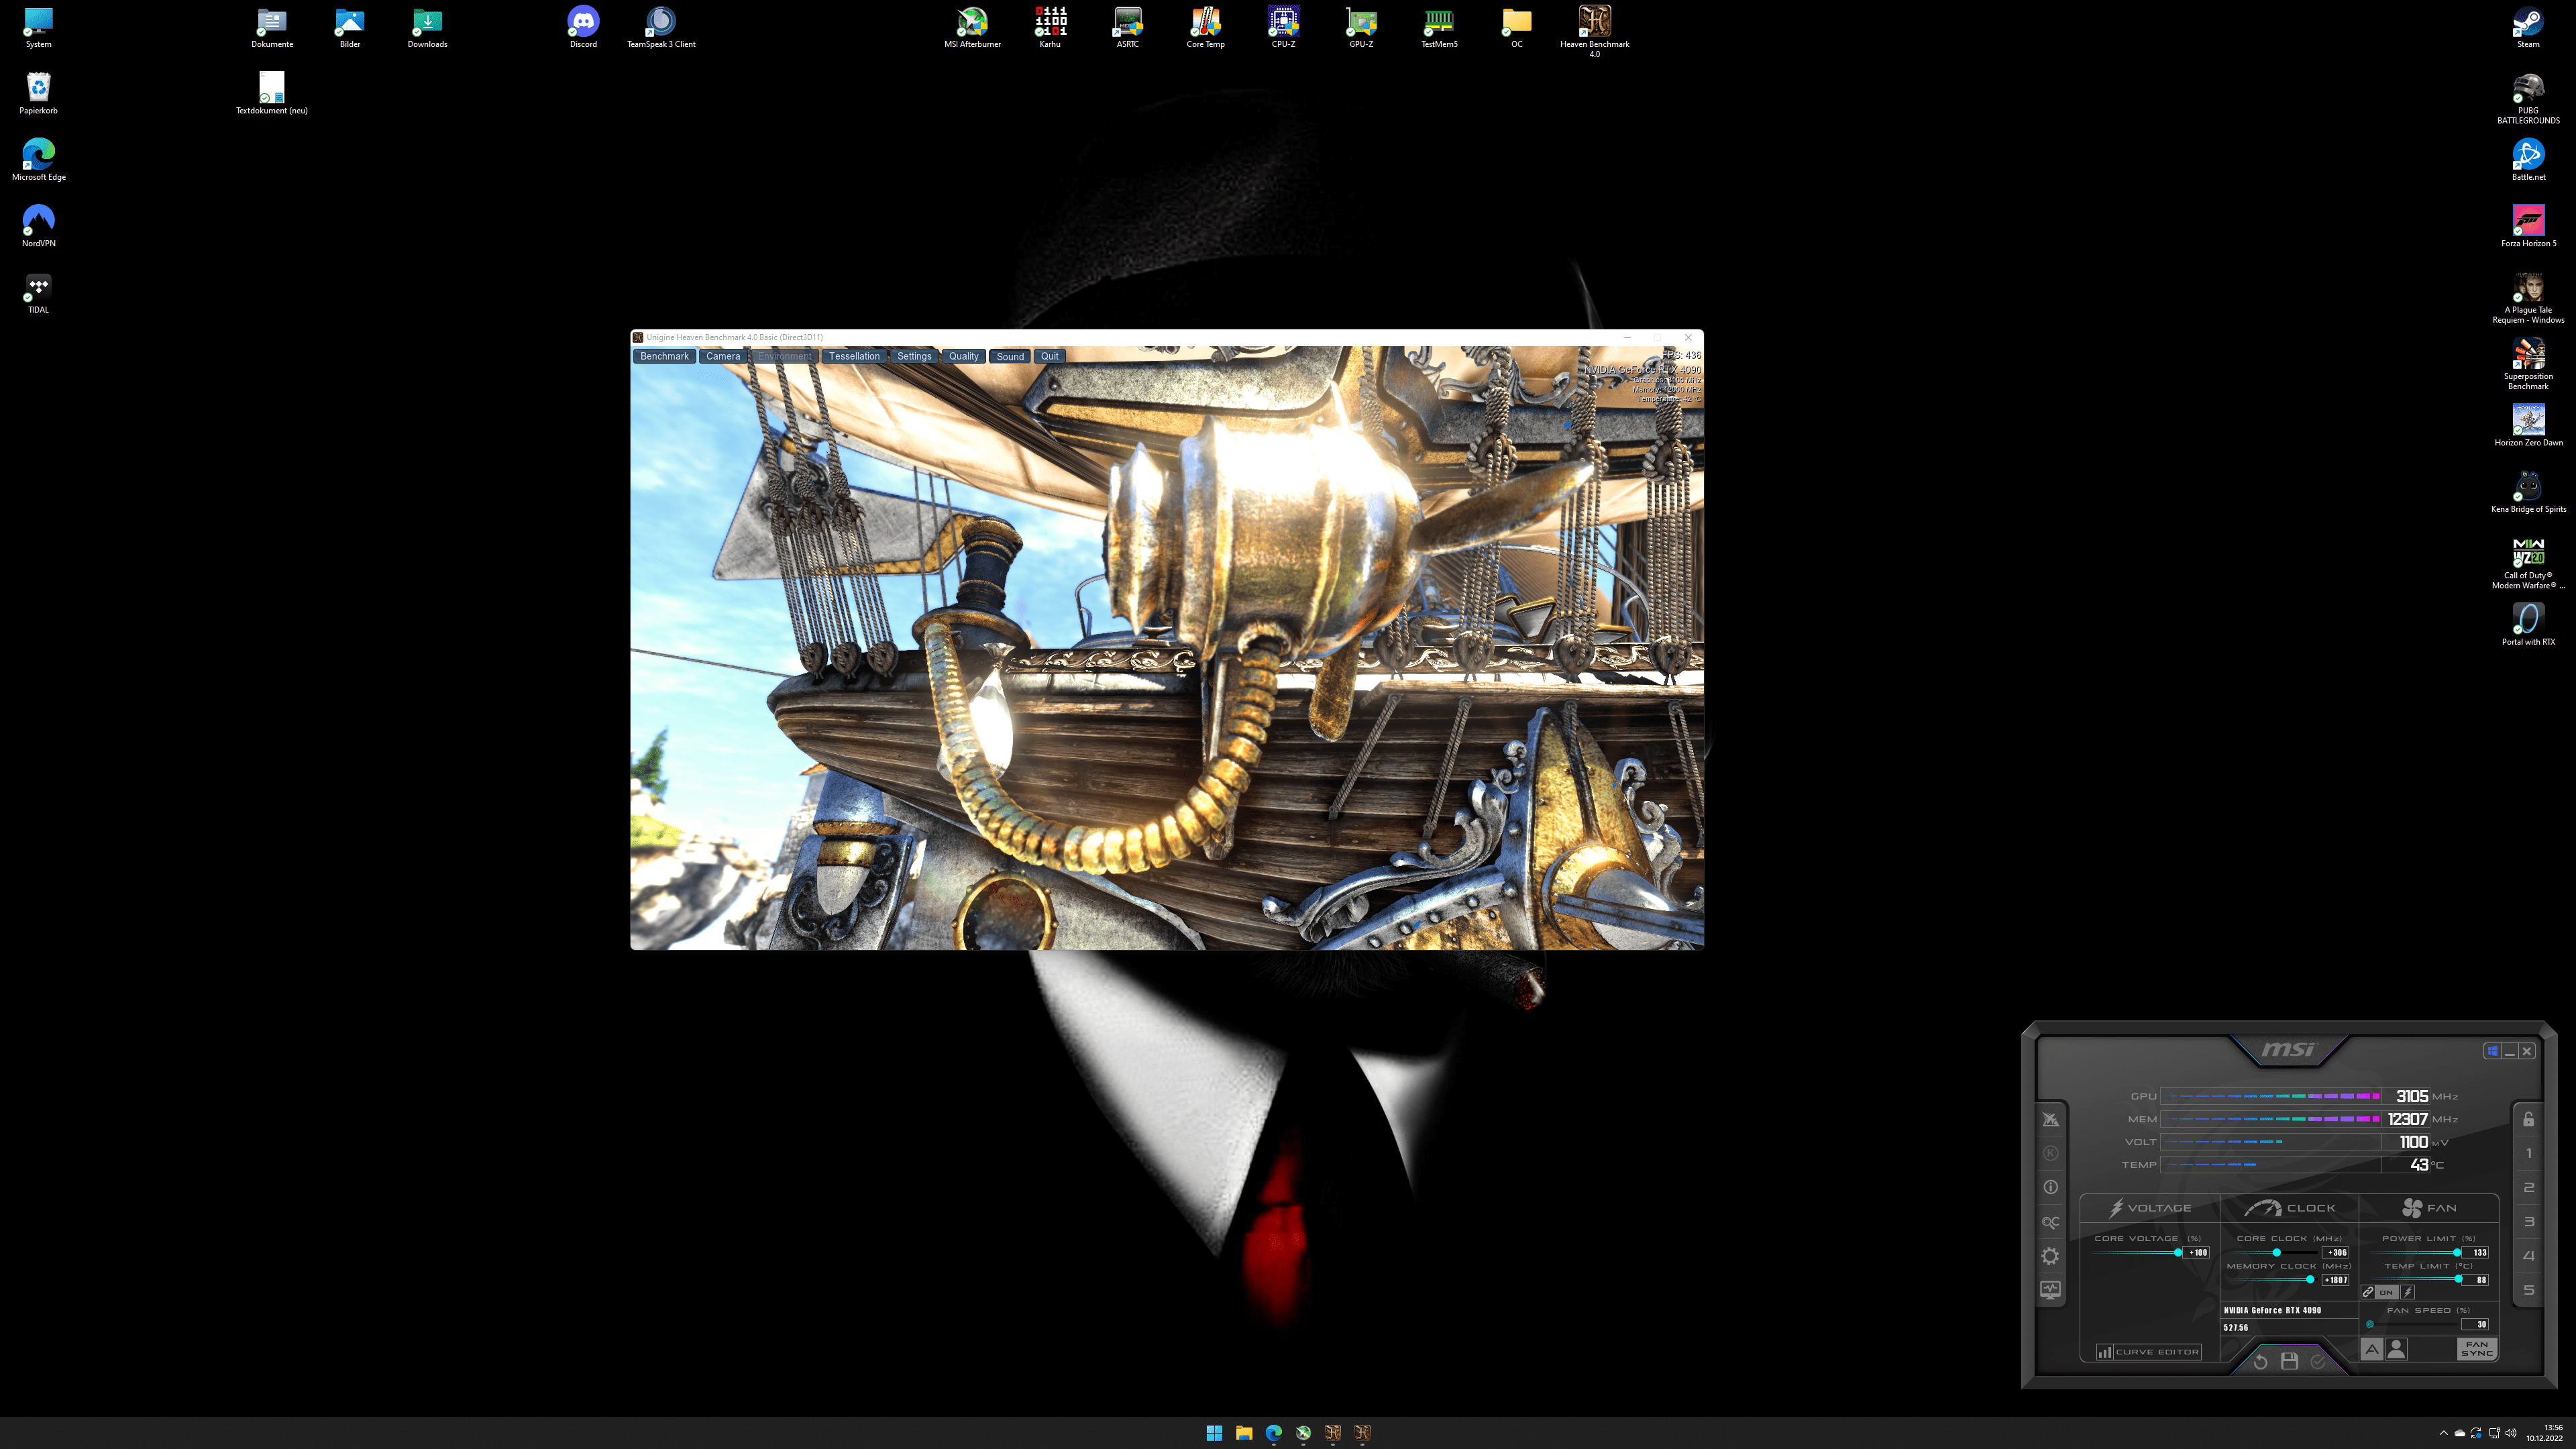Open CPU-Z desktop shortcut
Image resolution: width=2576 pixels, height=1449 pixels.
tap(1283, 27)
